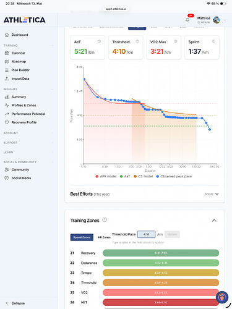Viewport: 232px width, 309px height.
Task: Open Community link
Action: (x=20, y=169)
